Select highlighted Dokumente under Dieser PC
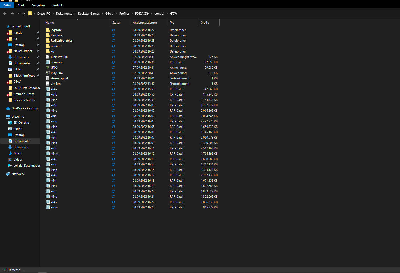Viewport: 400px width, 273px height. (x=20, y=141)
